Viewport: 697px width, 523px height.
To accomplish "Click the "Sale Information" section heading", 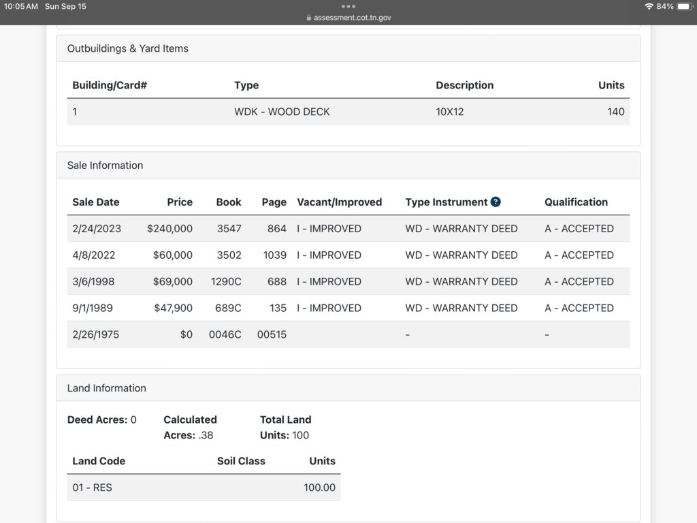I will (x=105, y=165).
